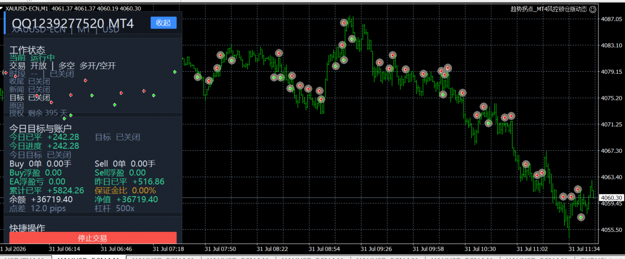Click the current price label 4060.30
The image size is (625, 259).
click(x=612, y=198)
